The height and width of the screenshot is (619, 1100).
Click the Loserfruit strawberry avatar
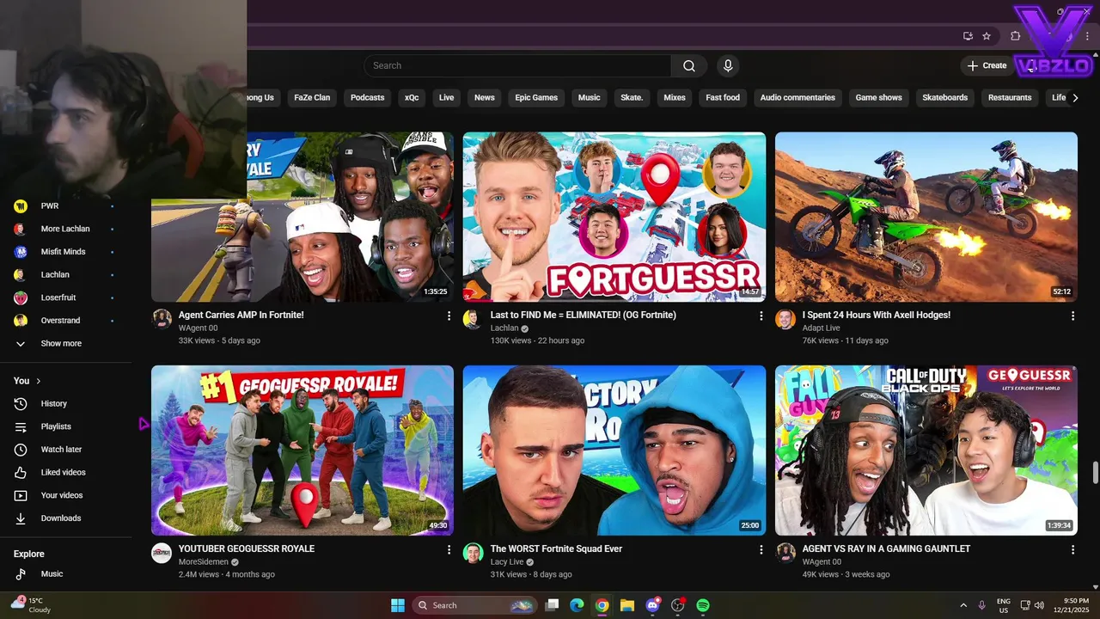21,297
